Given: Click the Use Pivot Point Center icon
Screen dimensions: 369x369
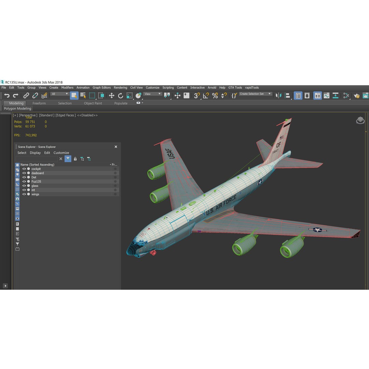Looking at the screenshot, I should click(167, 96).
